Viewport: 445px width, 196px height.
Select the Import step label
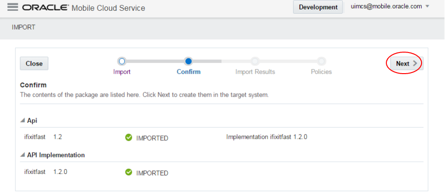click(x=122, y=72)
